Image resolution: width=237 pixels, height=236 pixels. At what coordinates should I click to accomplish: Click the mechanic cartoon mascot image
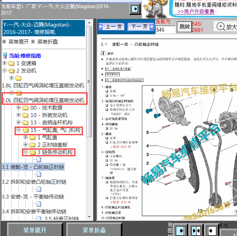tap(155, 8)
